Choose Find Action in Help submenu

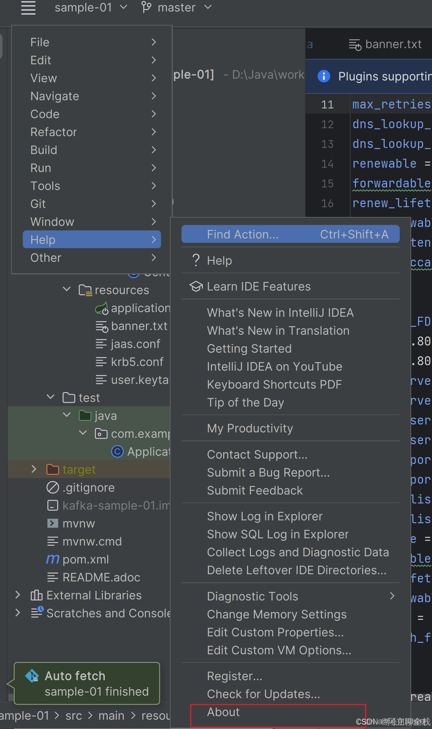pos(291,234)
